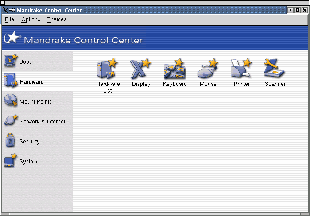This screenshot has width=310, height=216.
Task: Select the Hardware category icon in sidebar
Action: (10, 81)
